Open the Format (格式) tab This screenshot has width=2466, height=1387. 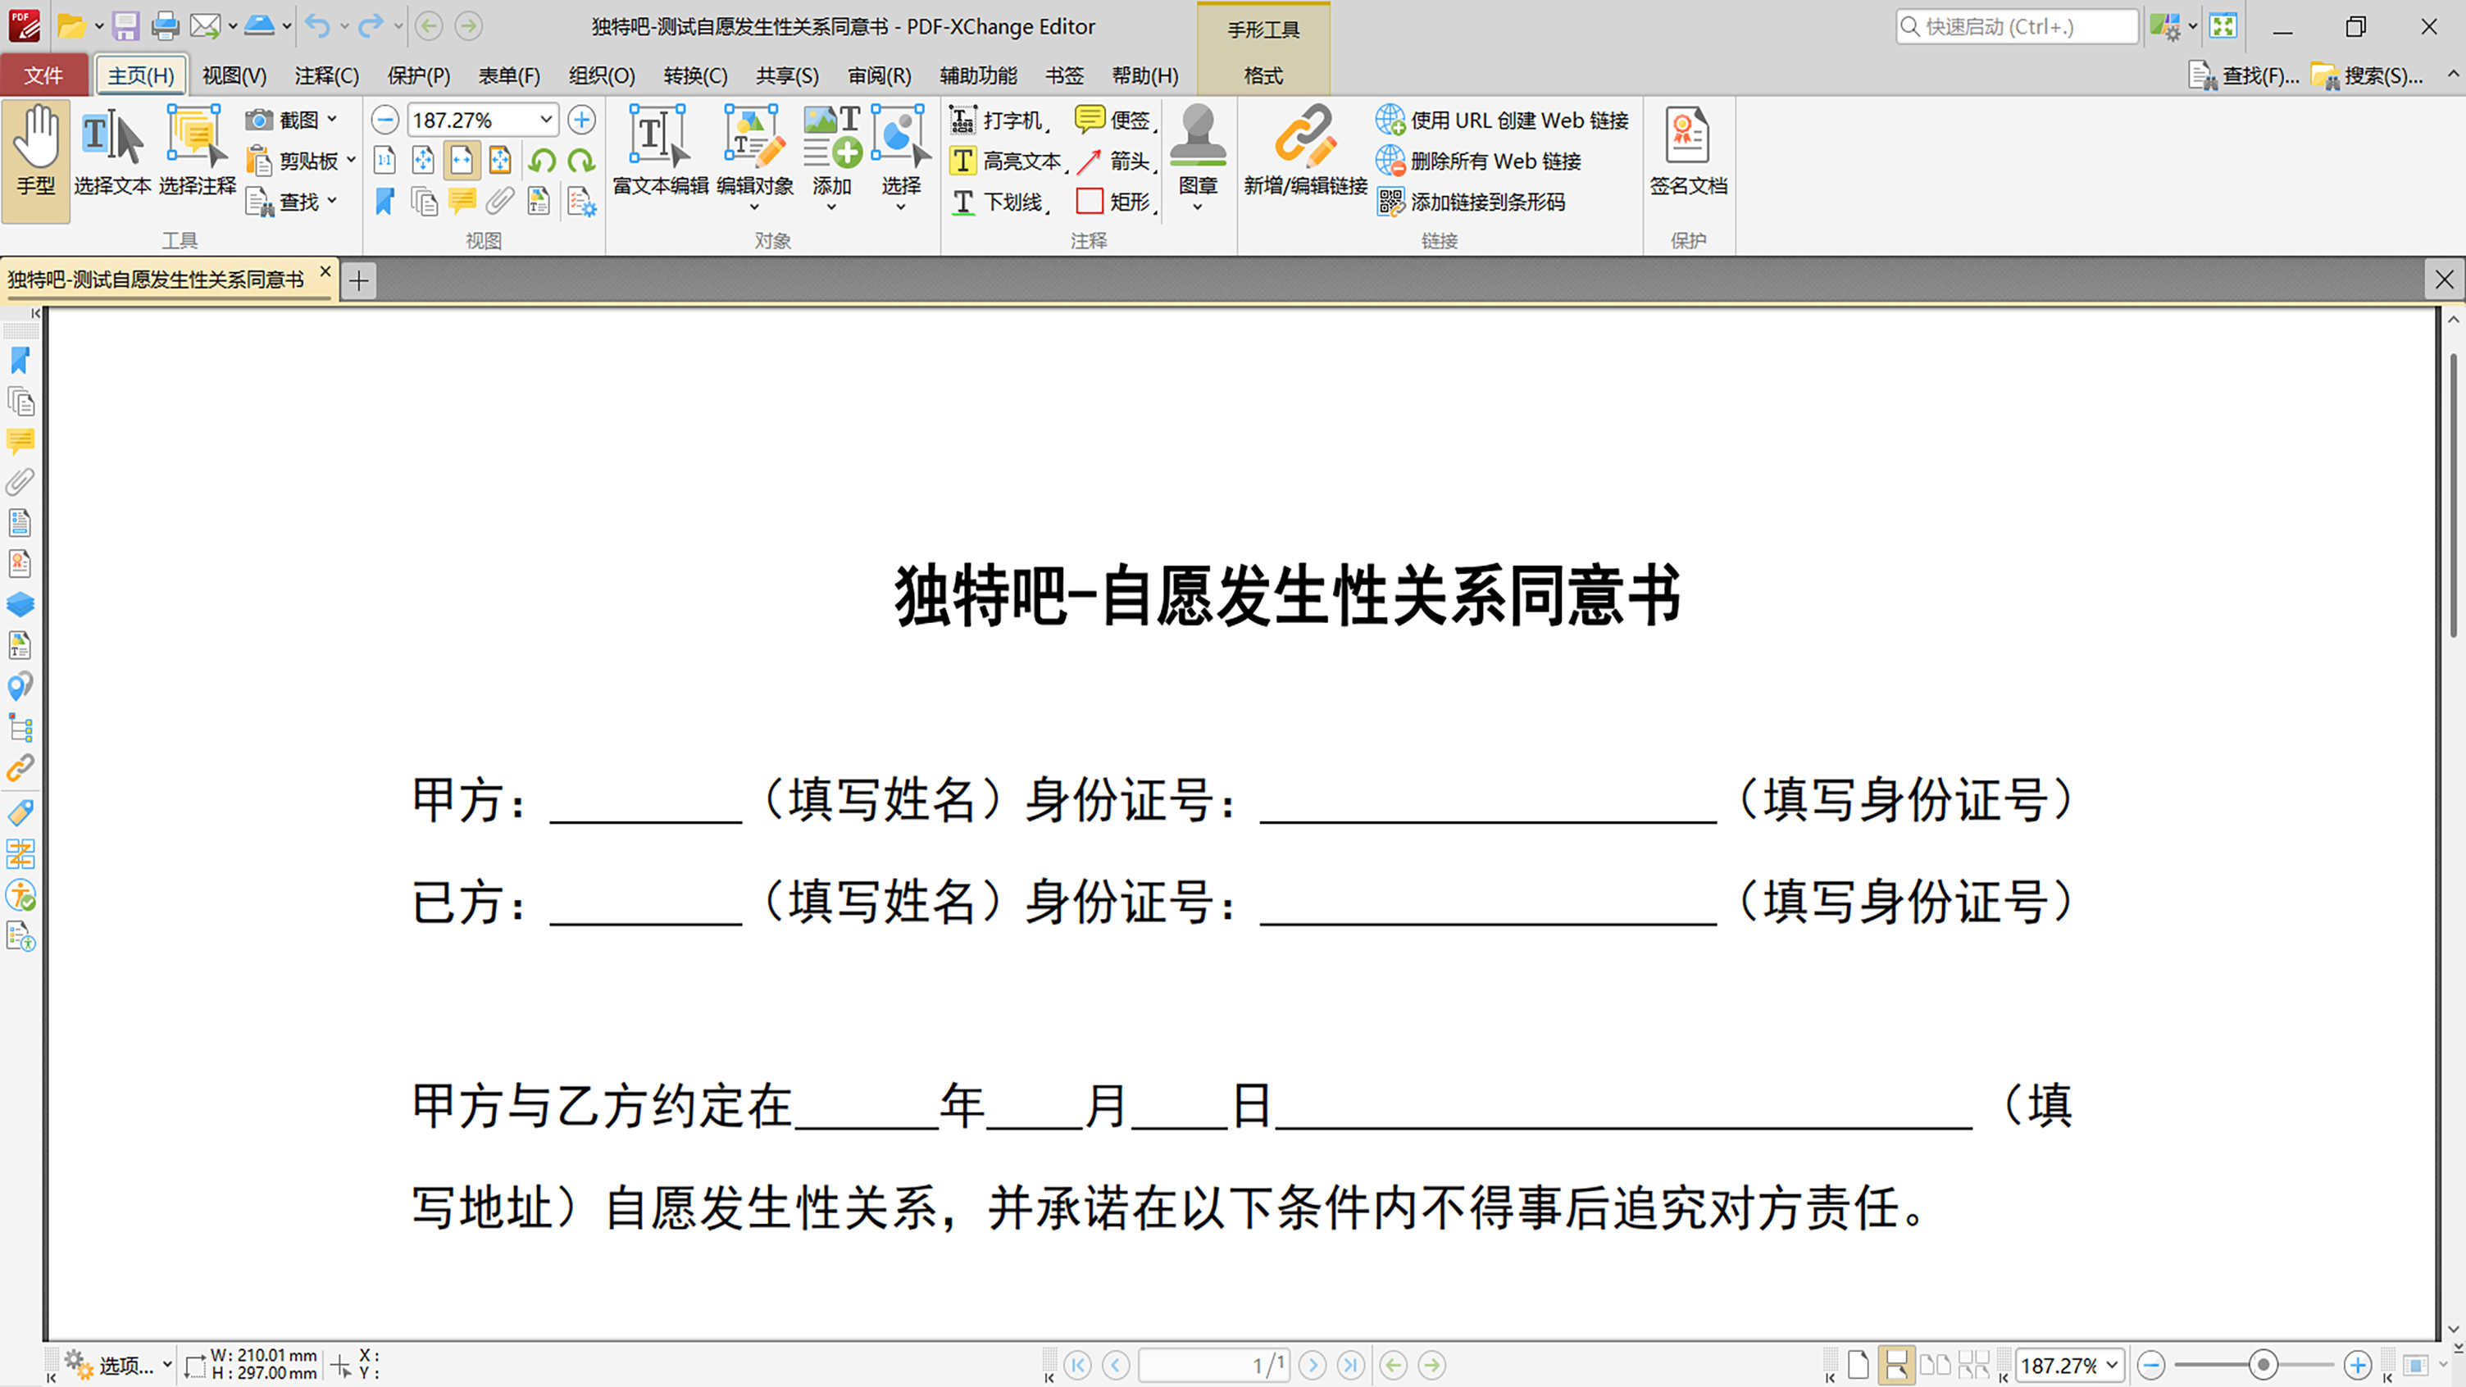coord(1263,75)
